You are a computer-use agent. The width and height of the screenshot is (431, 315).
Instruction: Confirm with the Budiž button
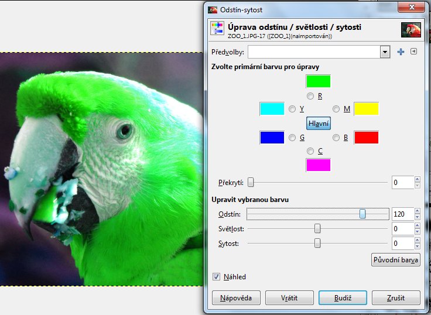343,297
